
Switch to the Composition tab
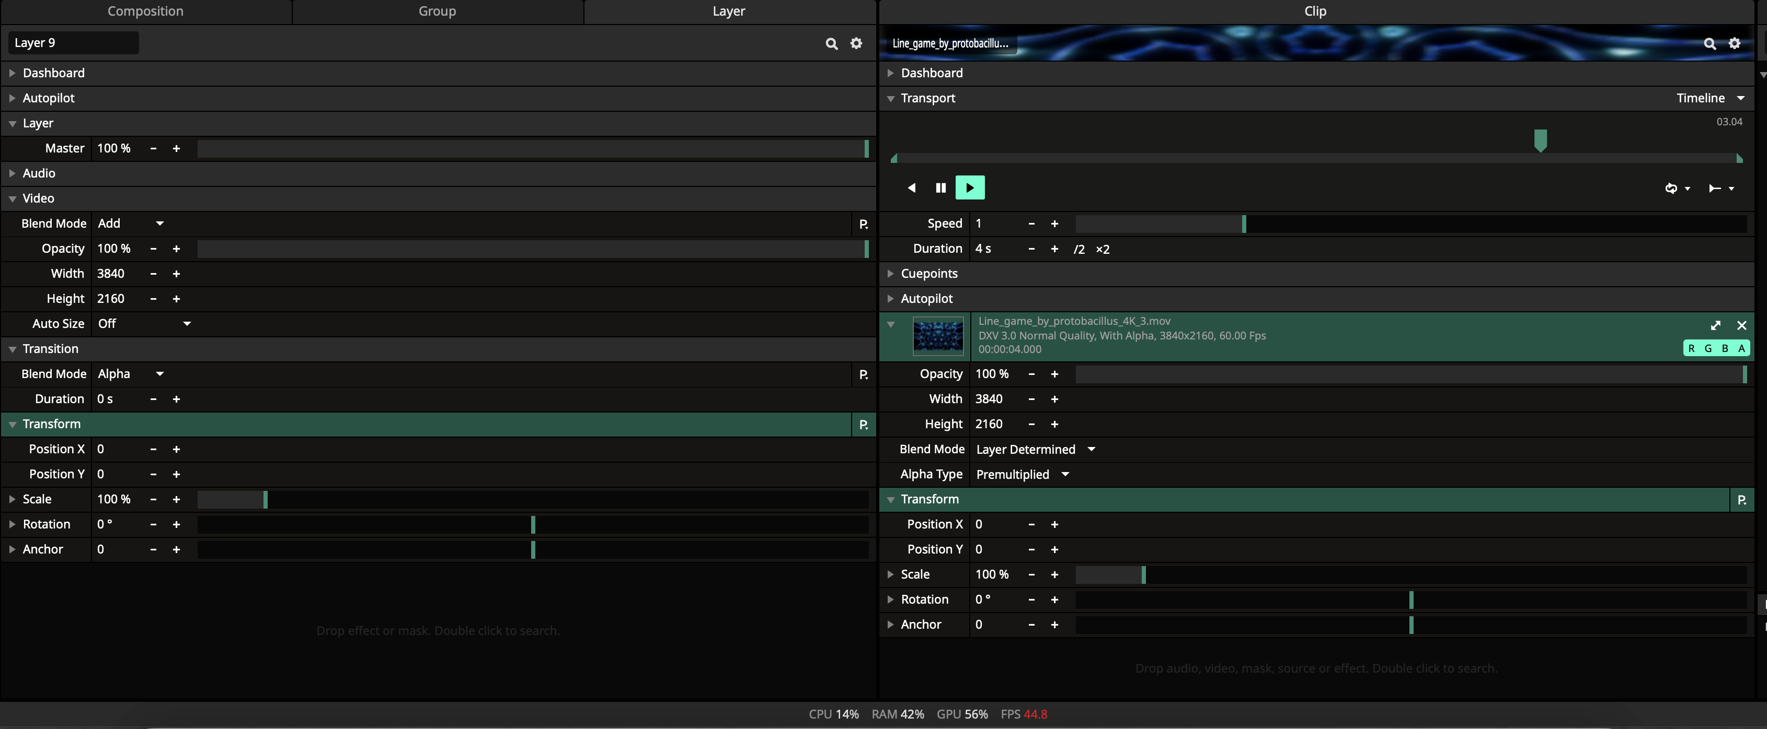(x=145, y=11)
